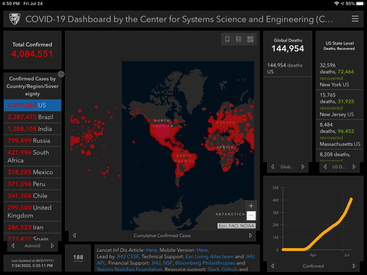Click the large red circle over North America
This screenshot has width=367, height=275.
click(162, 131)
